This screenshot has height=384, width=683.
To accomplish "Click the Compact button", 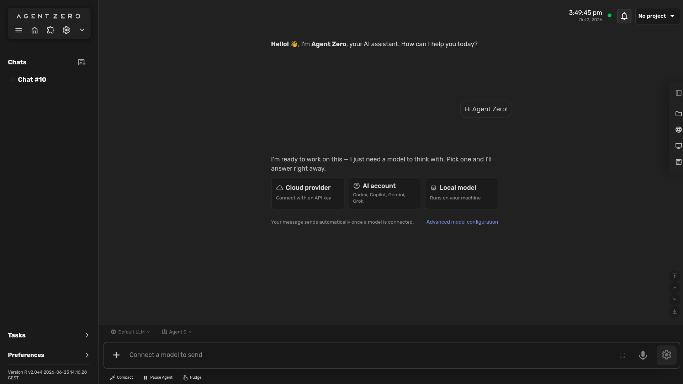I will 121,378.
